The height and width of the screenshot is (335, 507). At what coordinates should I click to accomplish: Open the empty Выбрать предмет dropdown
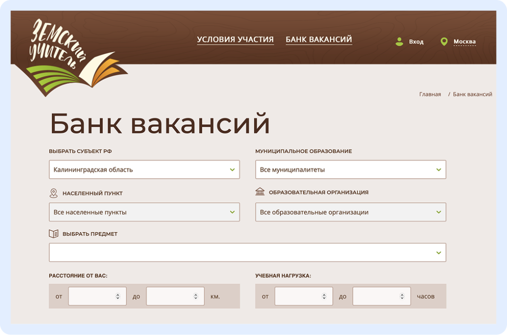click(248, 252)
